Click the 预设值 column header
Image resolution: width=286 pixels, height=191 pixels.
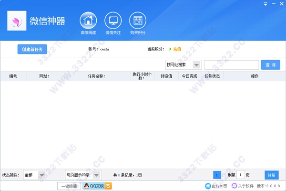[x=166, y=76]
